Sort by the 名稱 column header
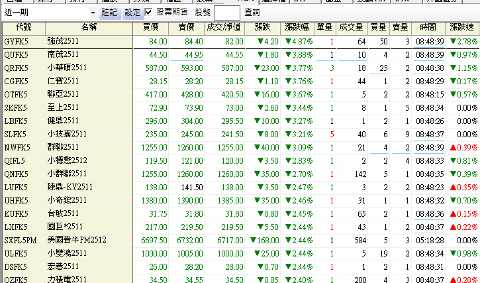The height and width of the screenshot is (283, 480). 89,28
